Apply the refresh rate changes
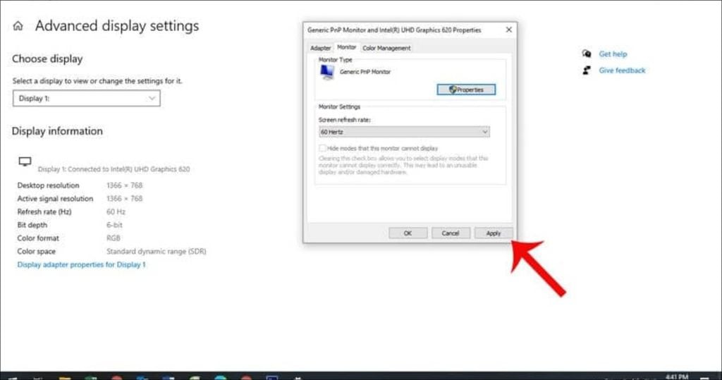722x380 pixels. [493, 233]
